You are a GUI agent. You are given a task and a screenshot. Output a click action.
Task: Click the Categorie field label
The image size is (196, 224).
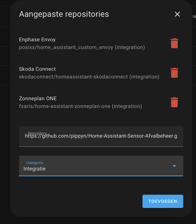coord(34,163)
